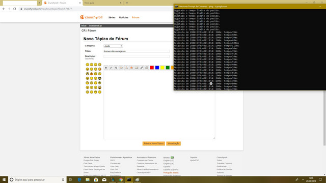Open Google Chrome from the taskbar
The width and height of the screenshot is (326, 183).
121,179
